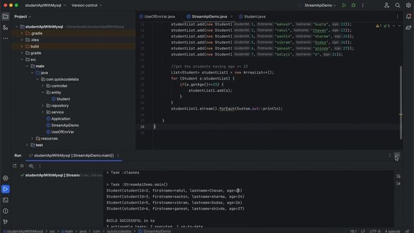This screenshot has width=414, height=233.
Task: Collapse the entity package
Action: tap(43, 93)
